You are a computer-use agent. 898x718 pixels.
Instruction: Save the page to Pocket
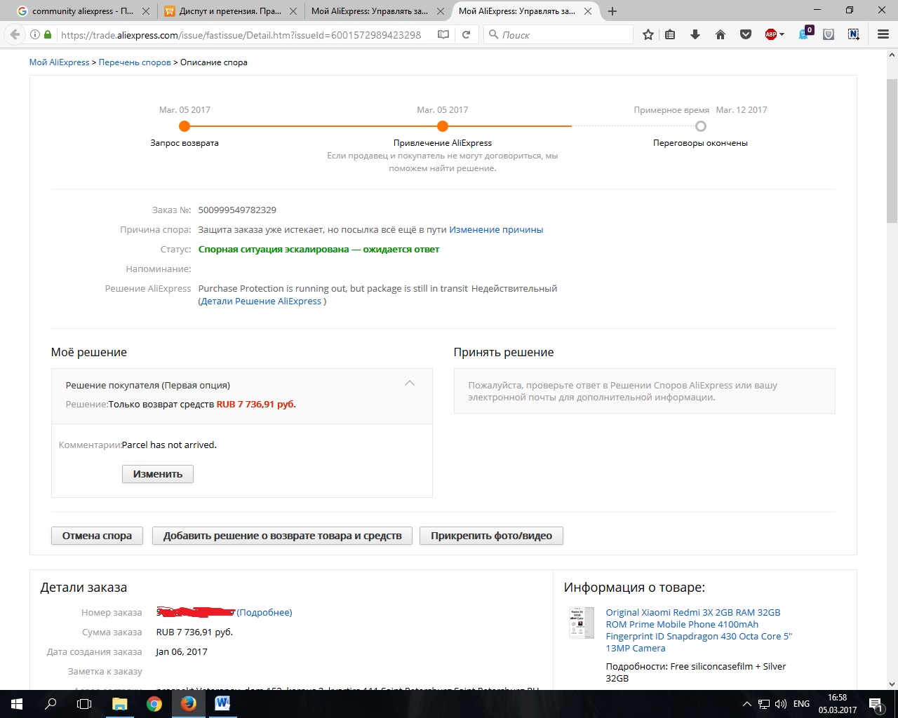pyautogui.click(x=746, y=34)
